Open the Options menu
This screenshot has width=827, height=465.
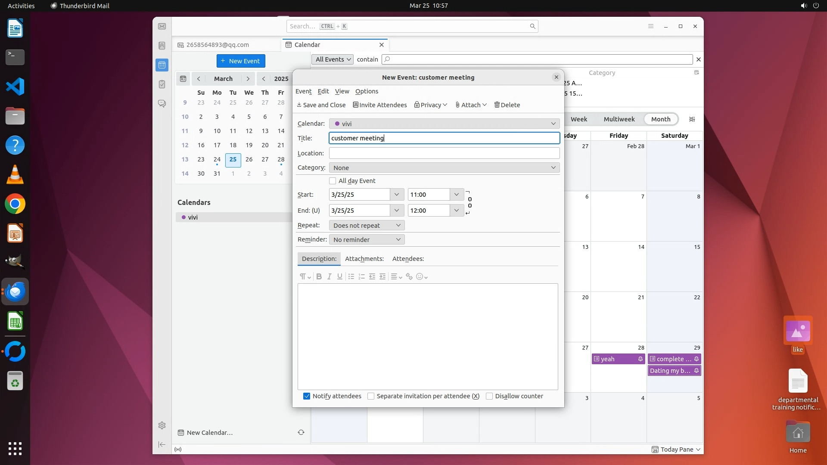tap(367, 91)
